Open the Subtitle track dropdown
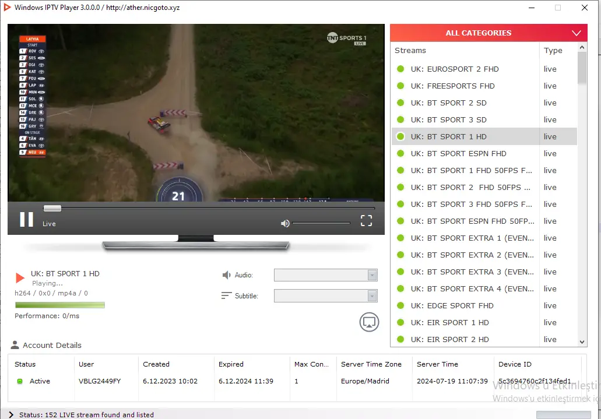 (325, 295)
